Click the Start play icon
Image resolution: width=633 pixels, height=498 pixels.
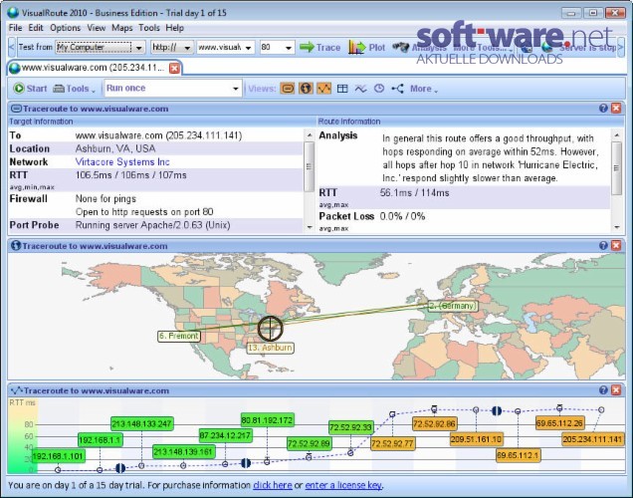19,88
